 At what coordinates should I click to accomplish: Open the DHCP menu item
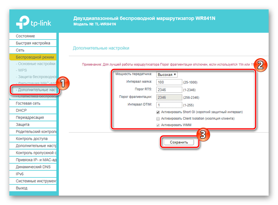(21, 110)
